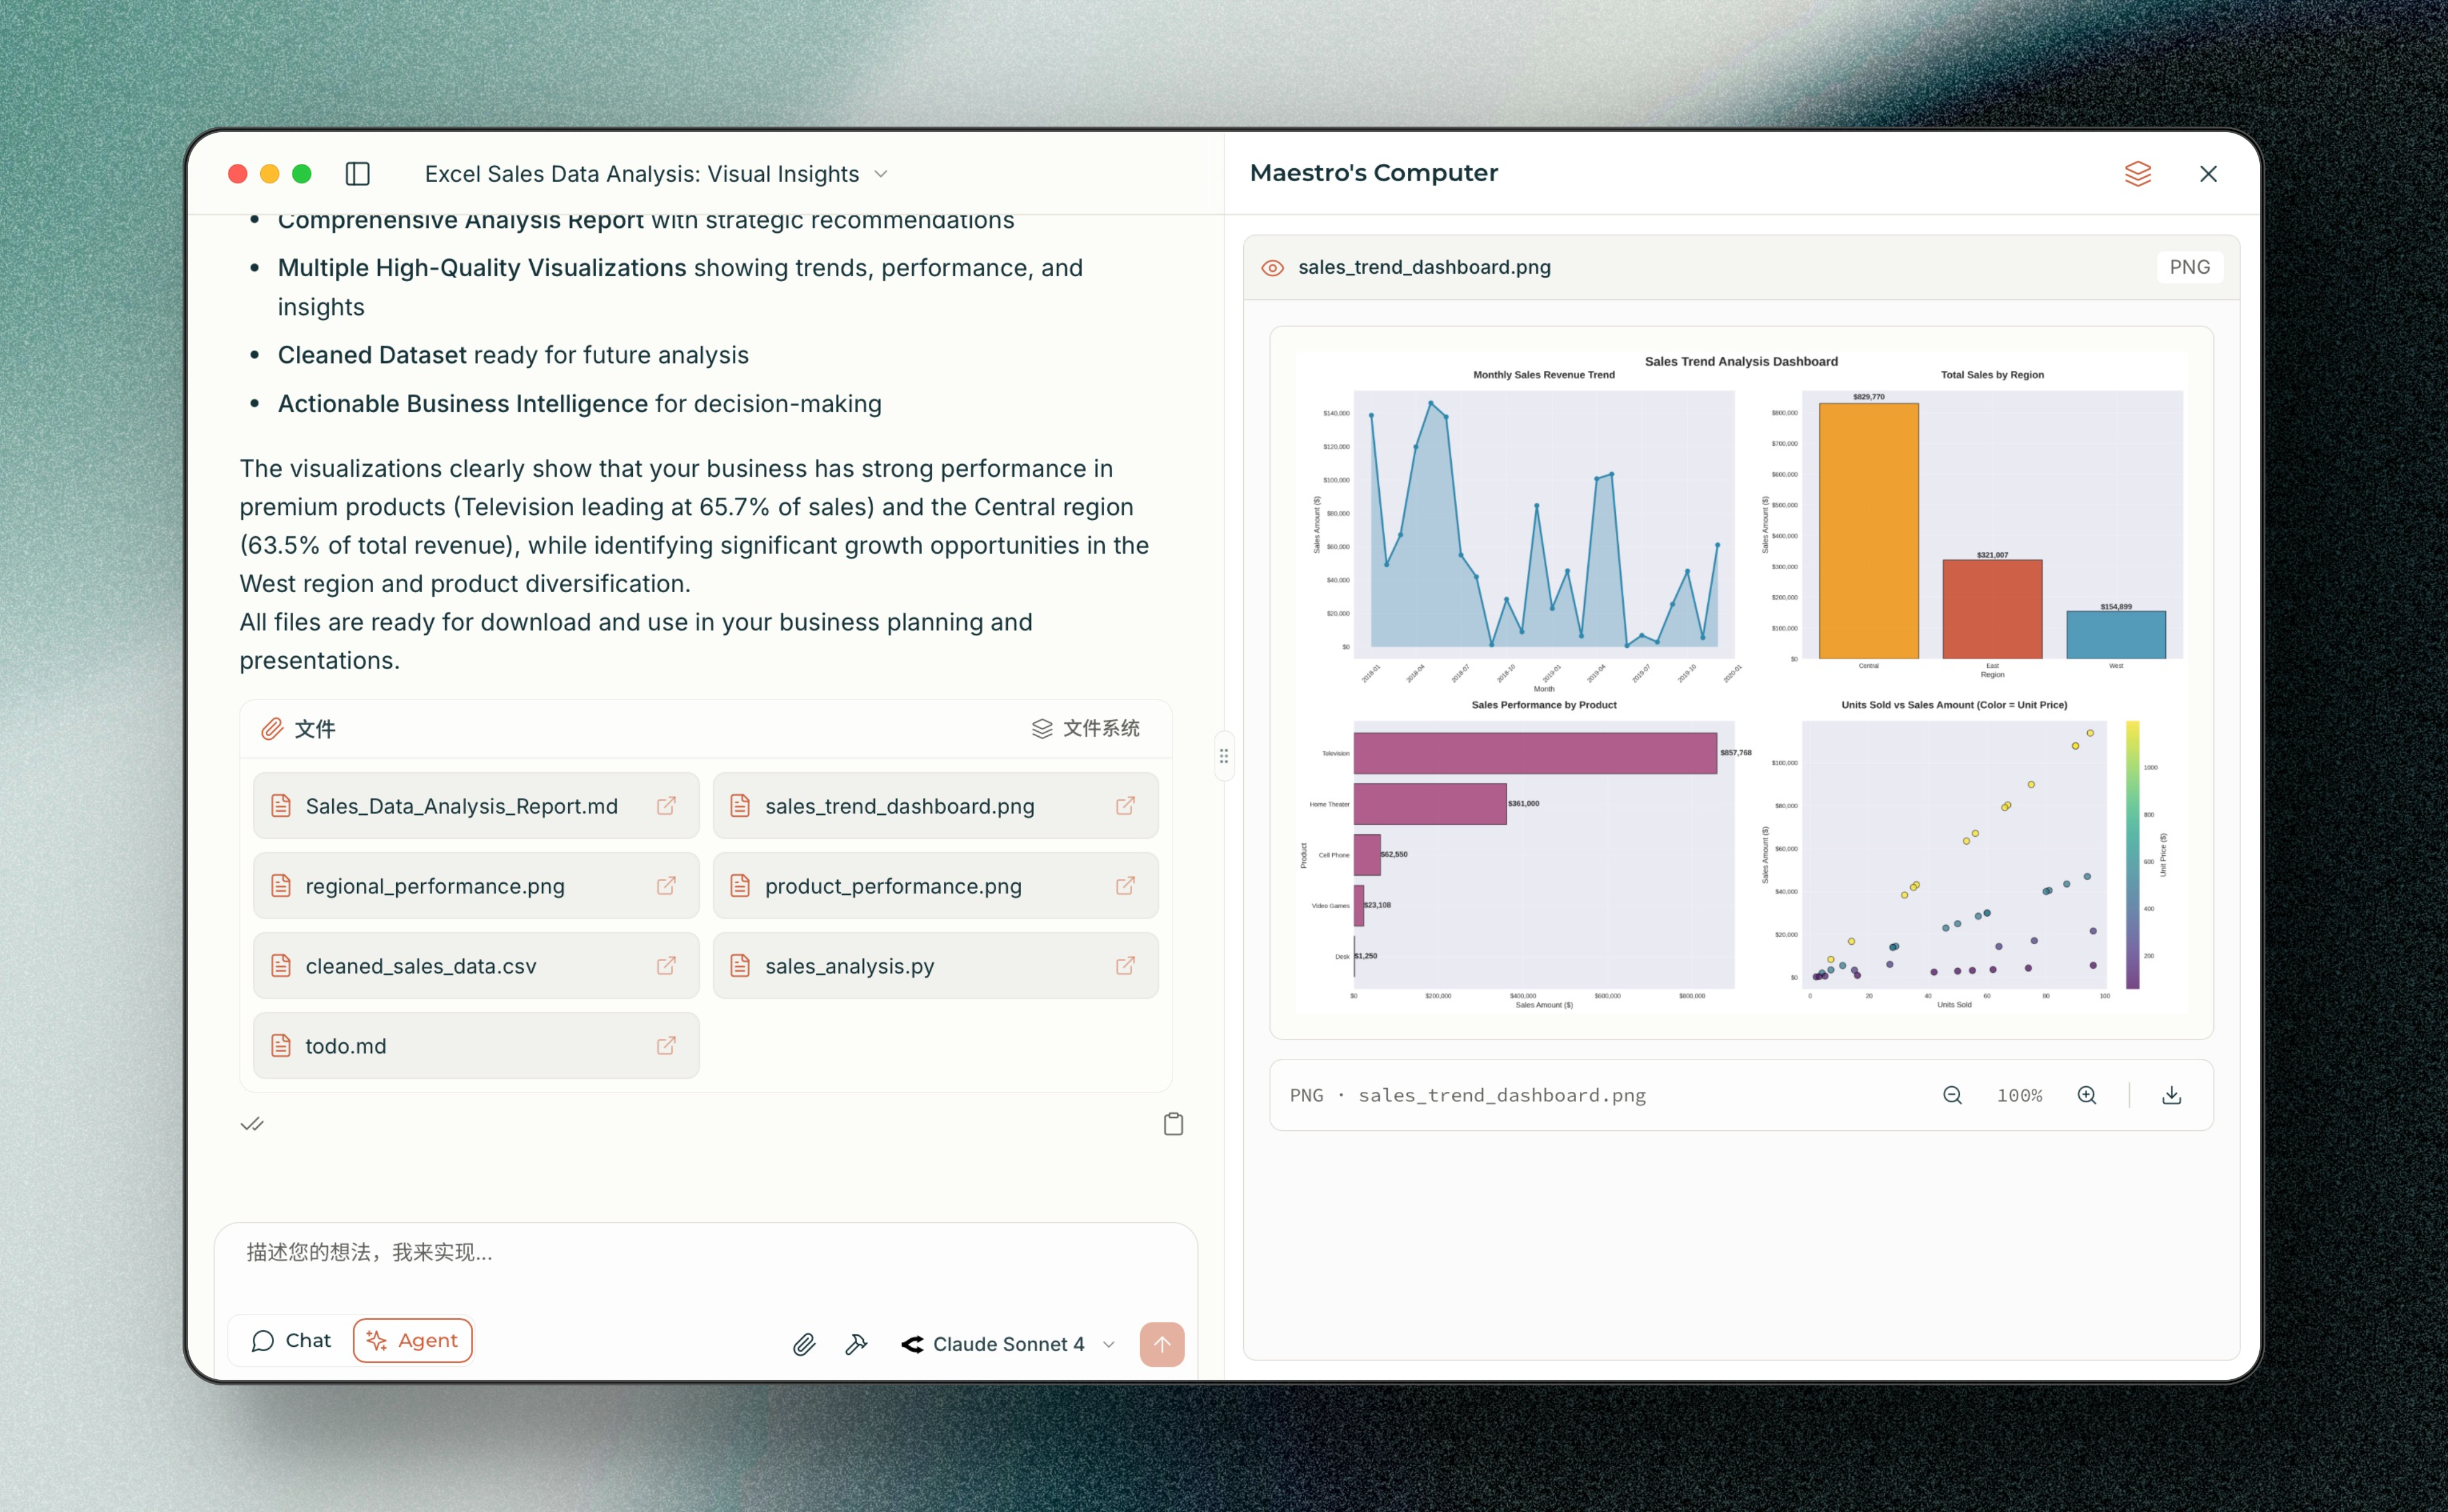Open the 文件系统 file system view

[x=1086, y=728]
